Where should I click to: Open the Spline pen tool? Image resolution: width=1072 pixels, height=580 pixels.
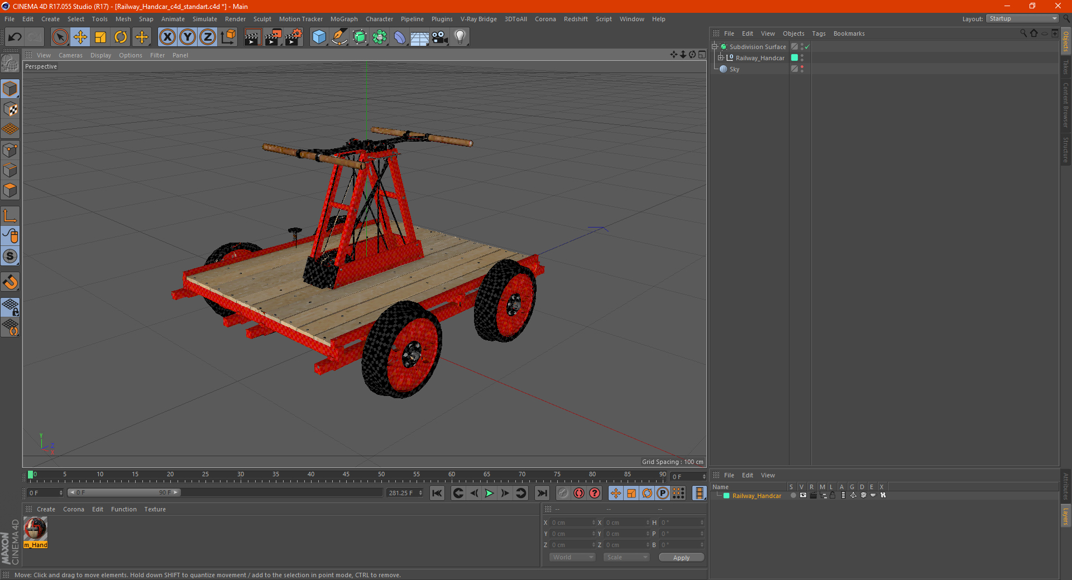coord(339,37)
